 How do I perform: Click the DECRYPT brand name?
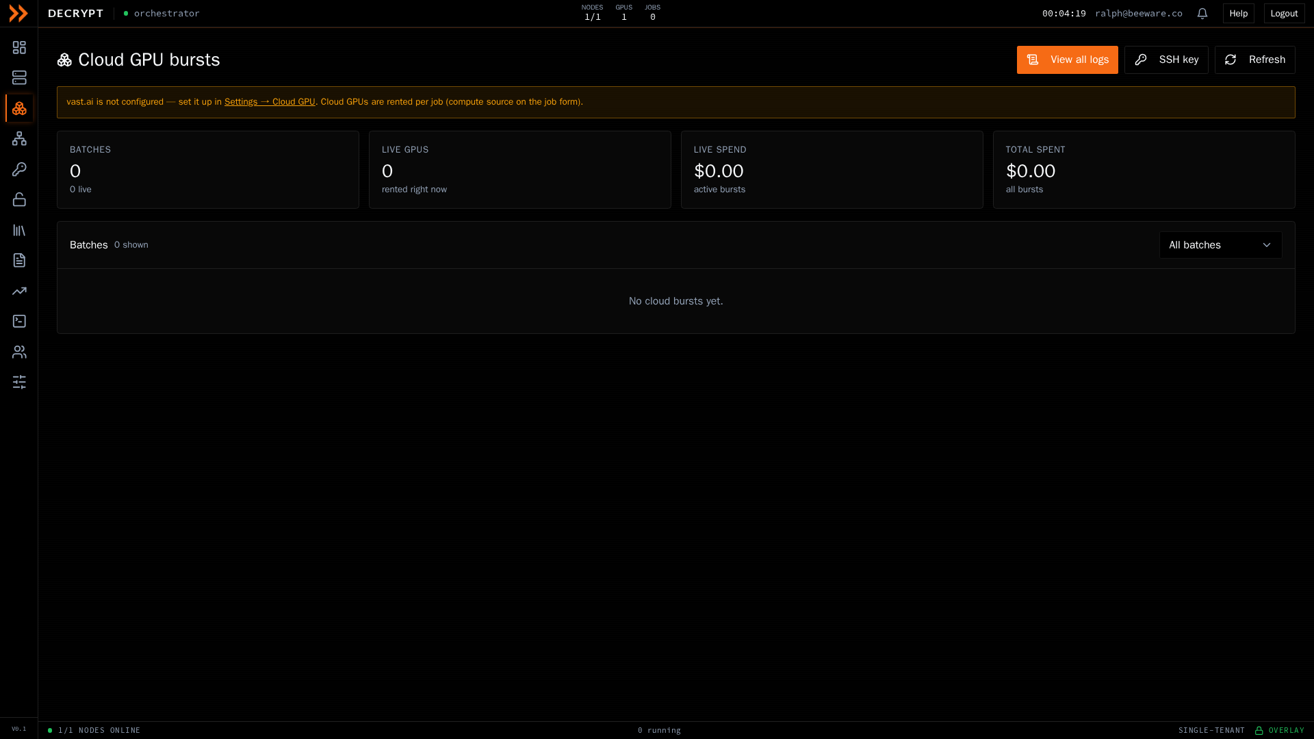(76, 13)
